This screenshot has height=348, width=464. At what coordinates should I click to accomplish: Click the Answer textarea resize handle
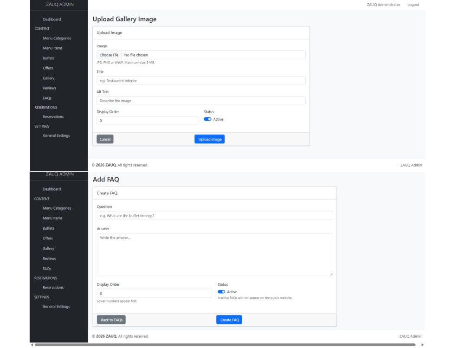pos(331,274)
